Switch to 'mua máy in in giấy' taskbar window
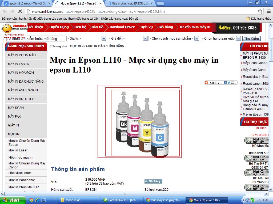The height and width of the screenshot is (204, 273). [164, 200]
